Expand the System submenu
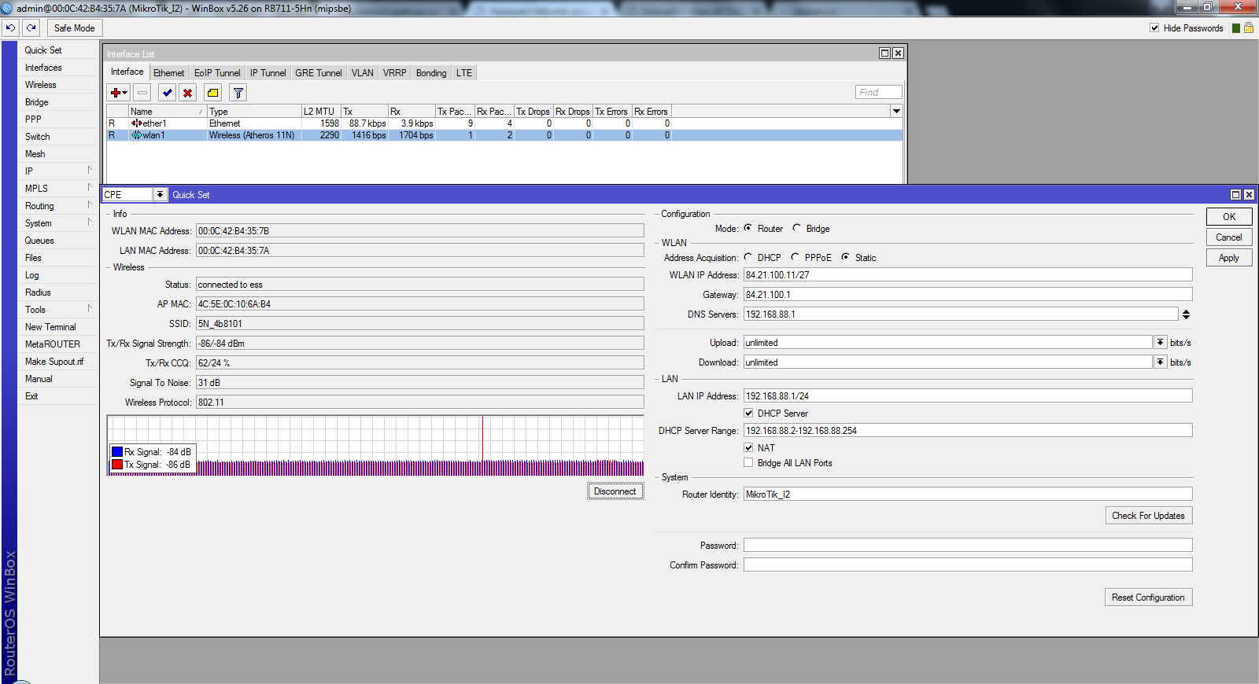The width and height of the screenshot is (1259, 684). (90, 222)
